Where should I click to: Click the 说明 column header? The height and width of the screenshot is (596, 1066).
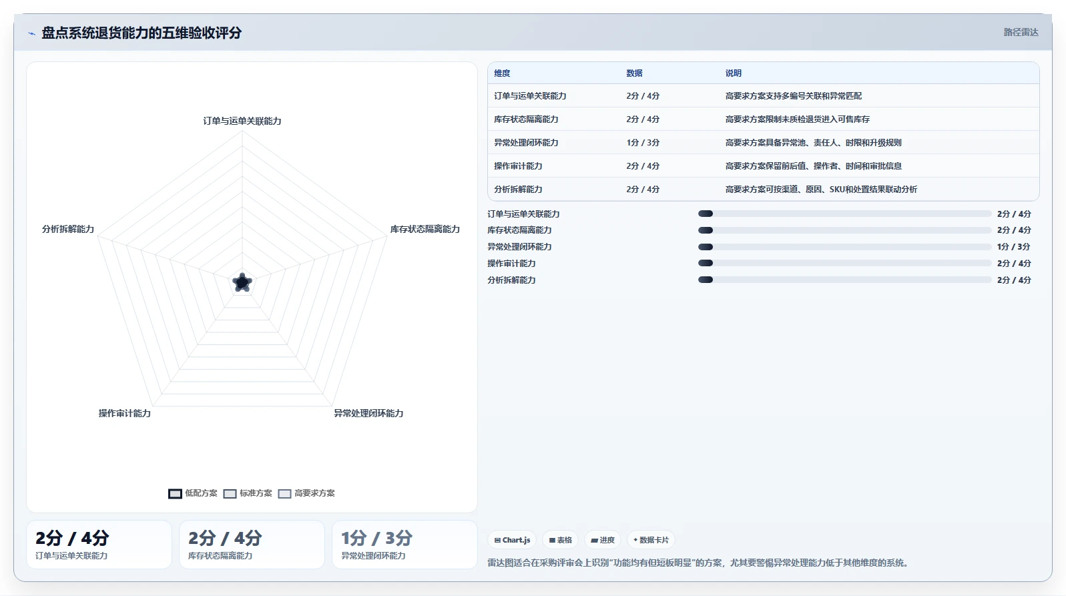(734, 73)
